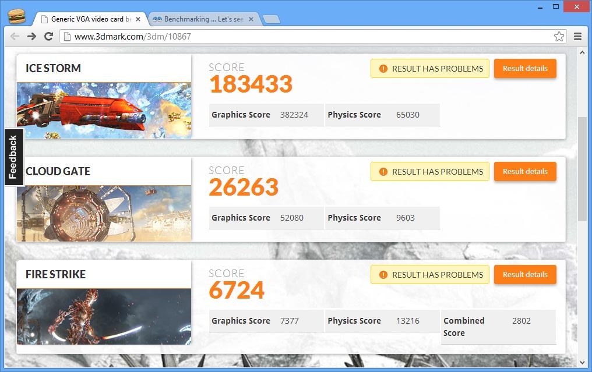Click the Fire Strike score 6724
592x372 pixels.
pos(237,290)
